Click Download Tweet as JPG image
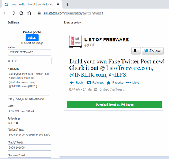 (x=115, y=104)
